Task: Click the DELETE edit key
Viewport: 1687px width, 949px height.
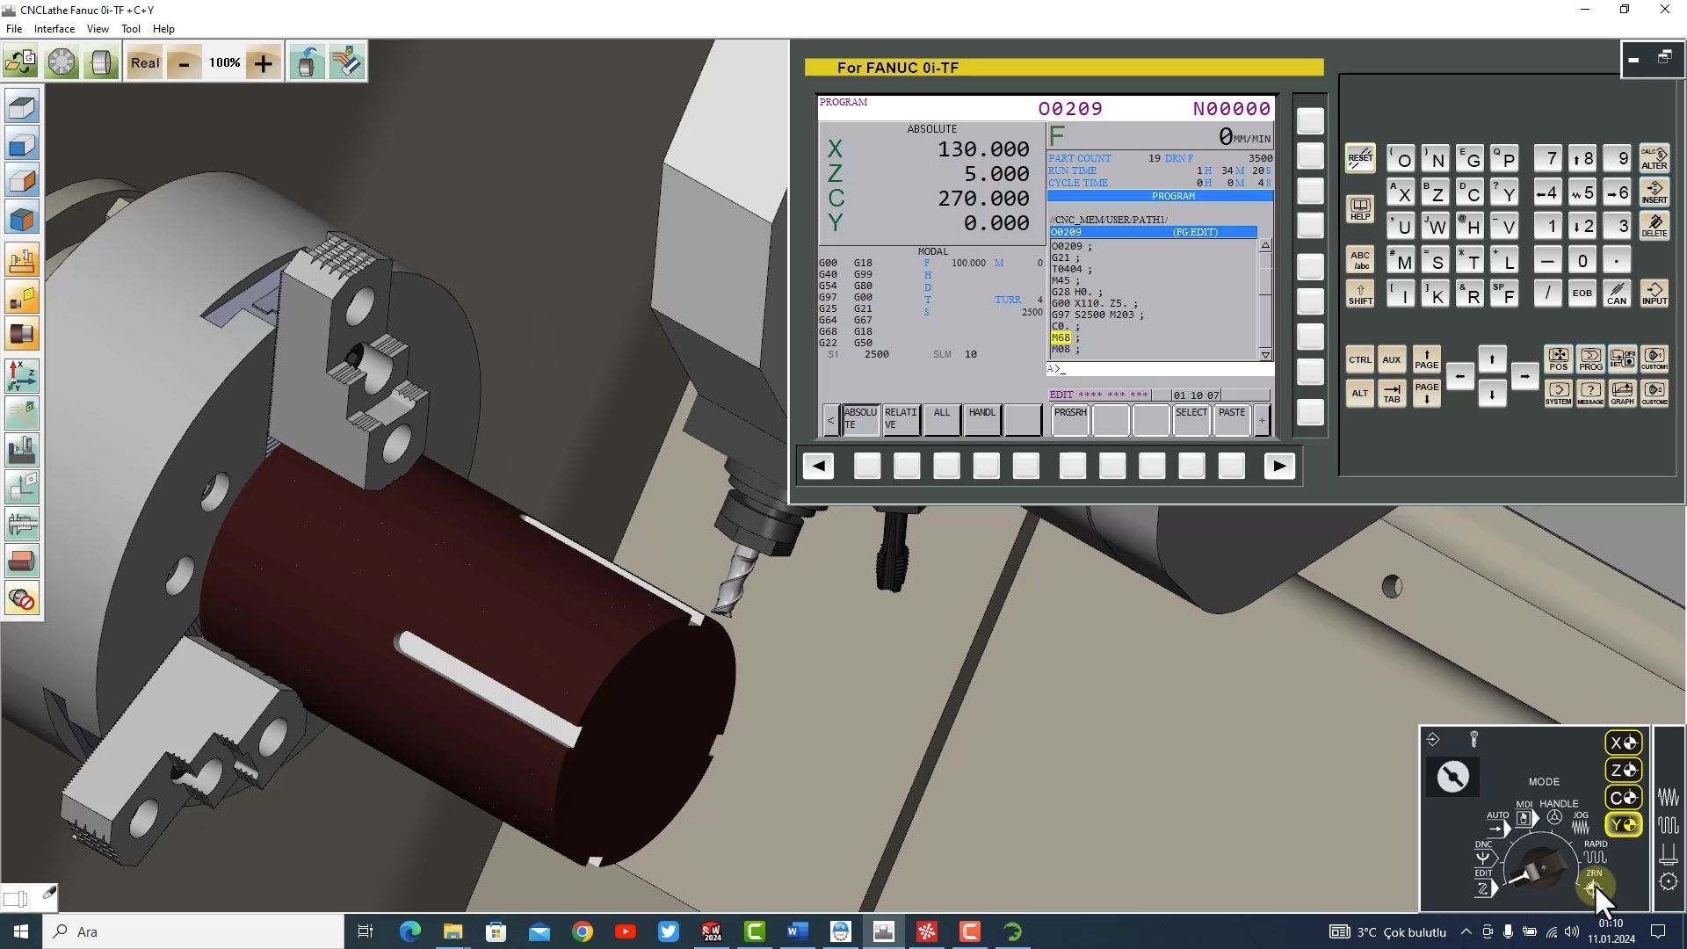Action: pos(1654,226)
